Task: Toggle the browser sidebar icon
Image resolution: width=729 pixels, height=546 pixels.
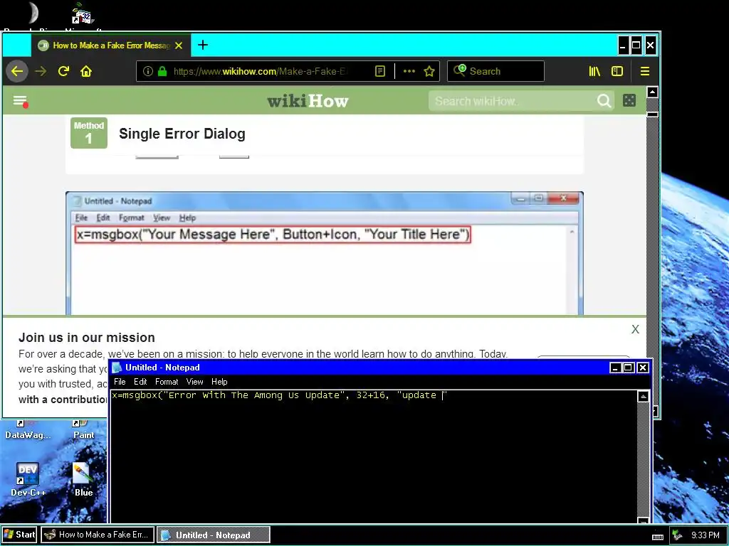Action: pyautogui.click(x=617, y=72)
